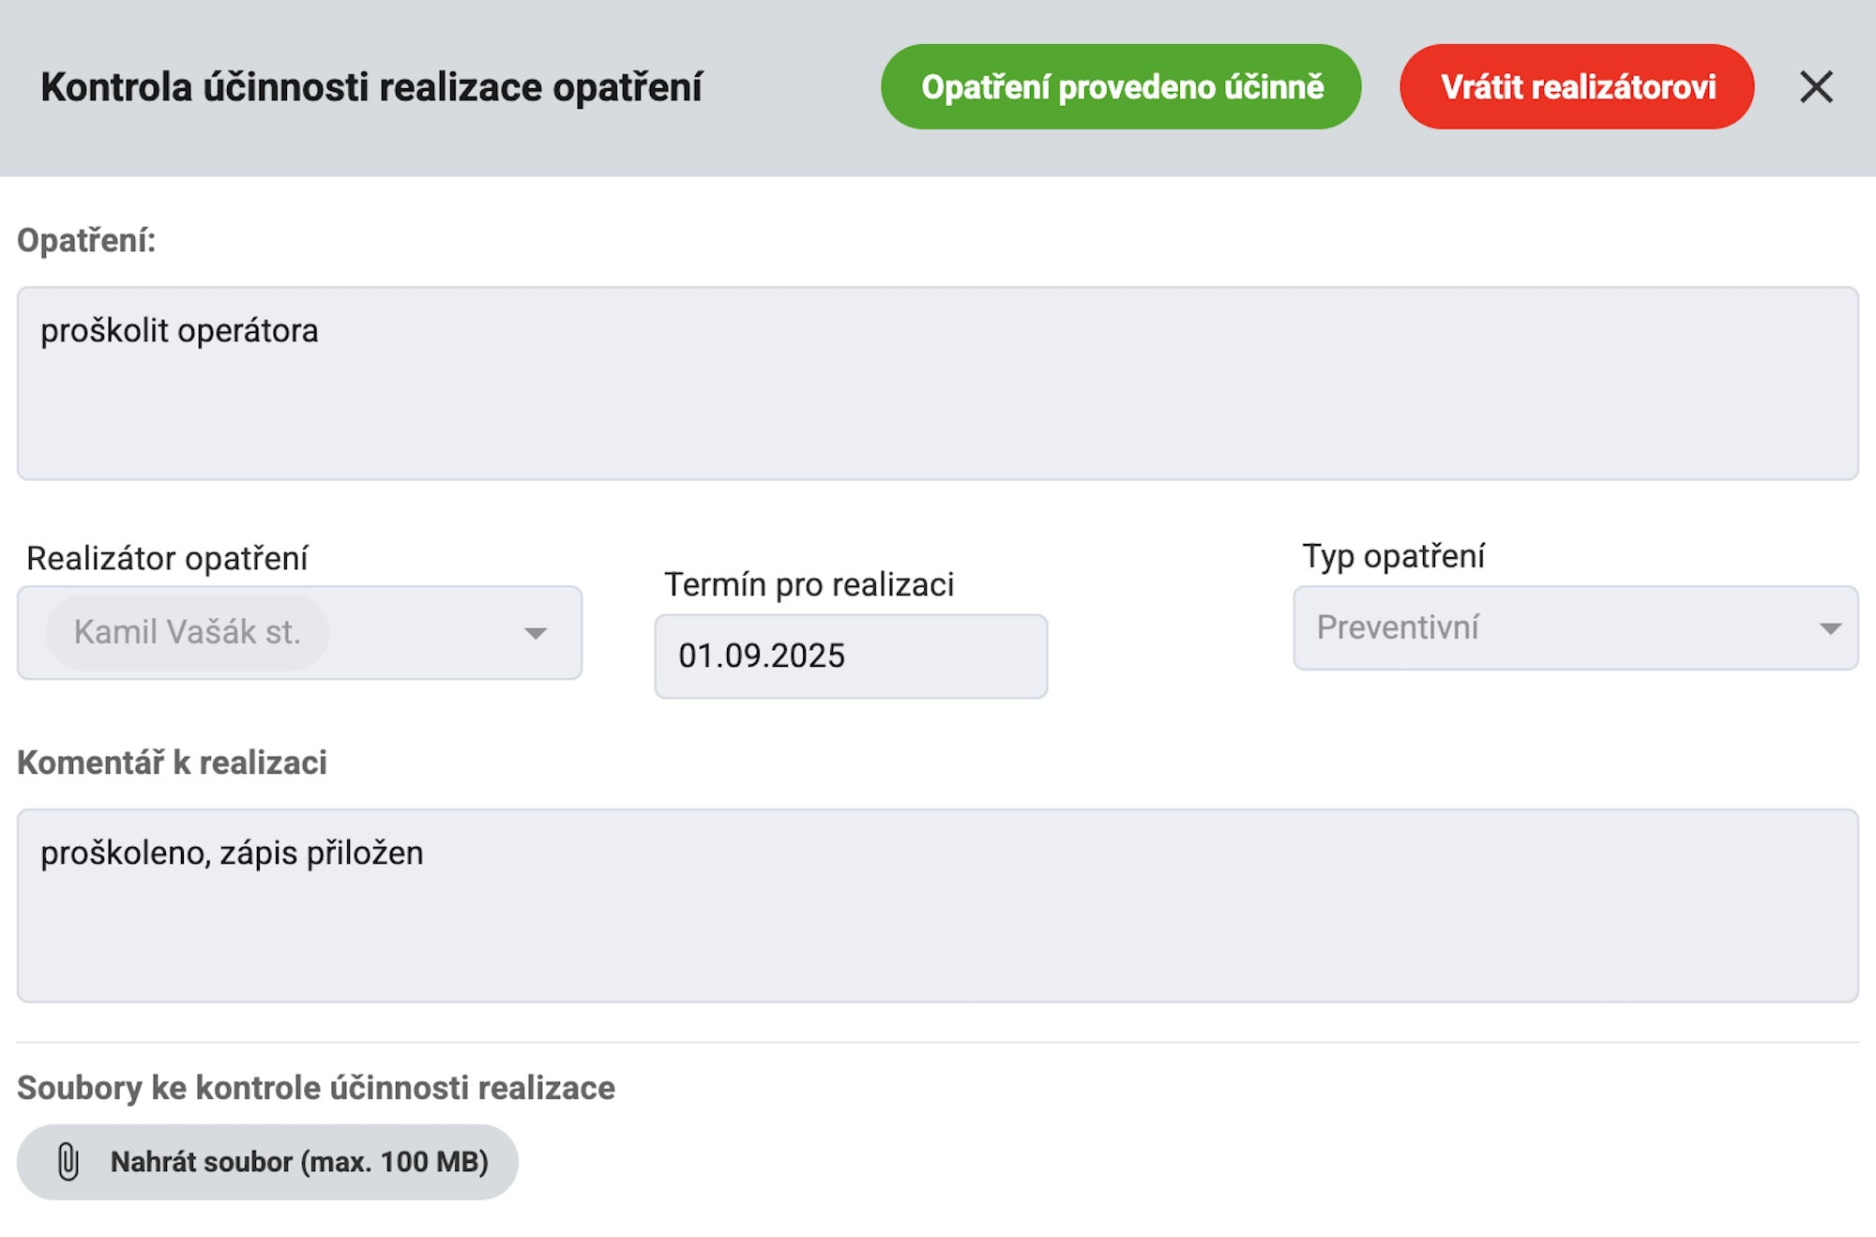Focus the Termín pro realizaci date field
The width and height of the screenshot is (1876, 1237).
(850, 656)
